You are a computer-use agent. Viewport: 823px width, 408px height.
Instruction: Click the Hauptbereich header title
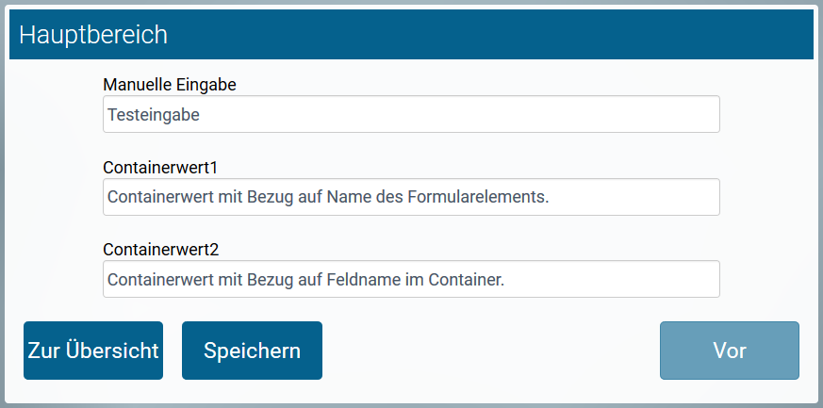click(93, 35)
